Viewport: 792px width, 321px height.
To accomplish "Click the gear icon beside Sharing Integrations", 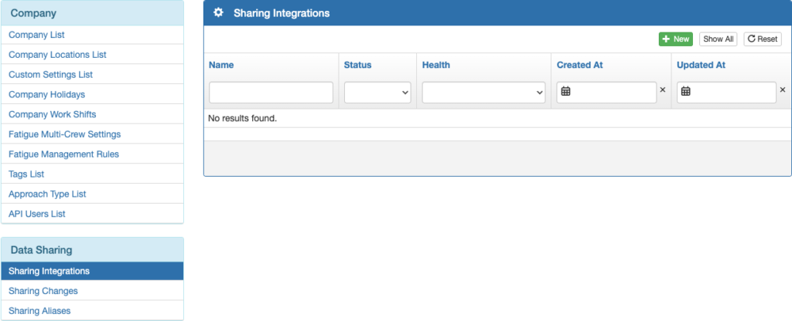I will point(218,13).
